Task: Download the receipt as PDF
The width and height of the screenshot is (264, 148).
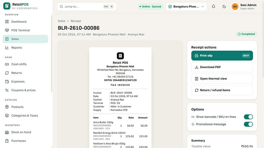Action: tap(222, 67)
